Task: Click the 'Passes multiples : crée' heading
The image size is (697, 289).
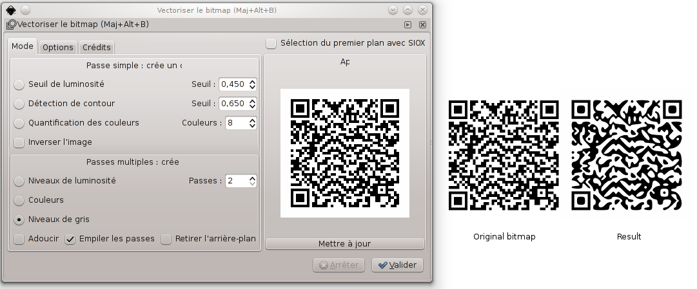Action: (132, 162)
